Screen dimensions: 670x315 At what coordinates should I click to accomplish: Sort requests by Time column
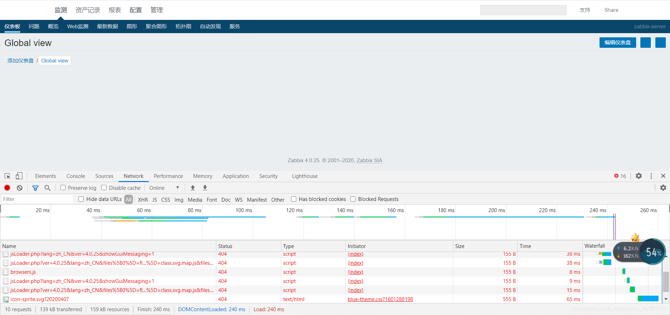(x=550, y=246)
